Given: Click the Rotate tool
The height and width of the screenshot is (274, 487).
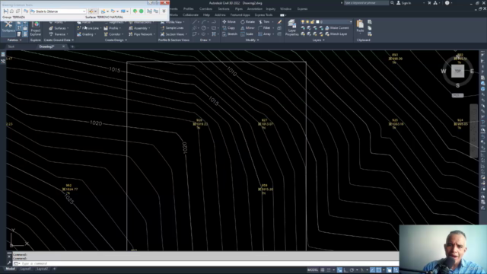Looking at the screenshot, I should tap(247, 22).
